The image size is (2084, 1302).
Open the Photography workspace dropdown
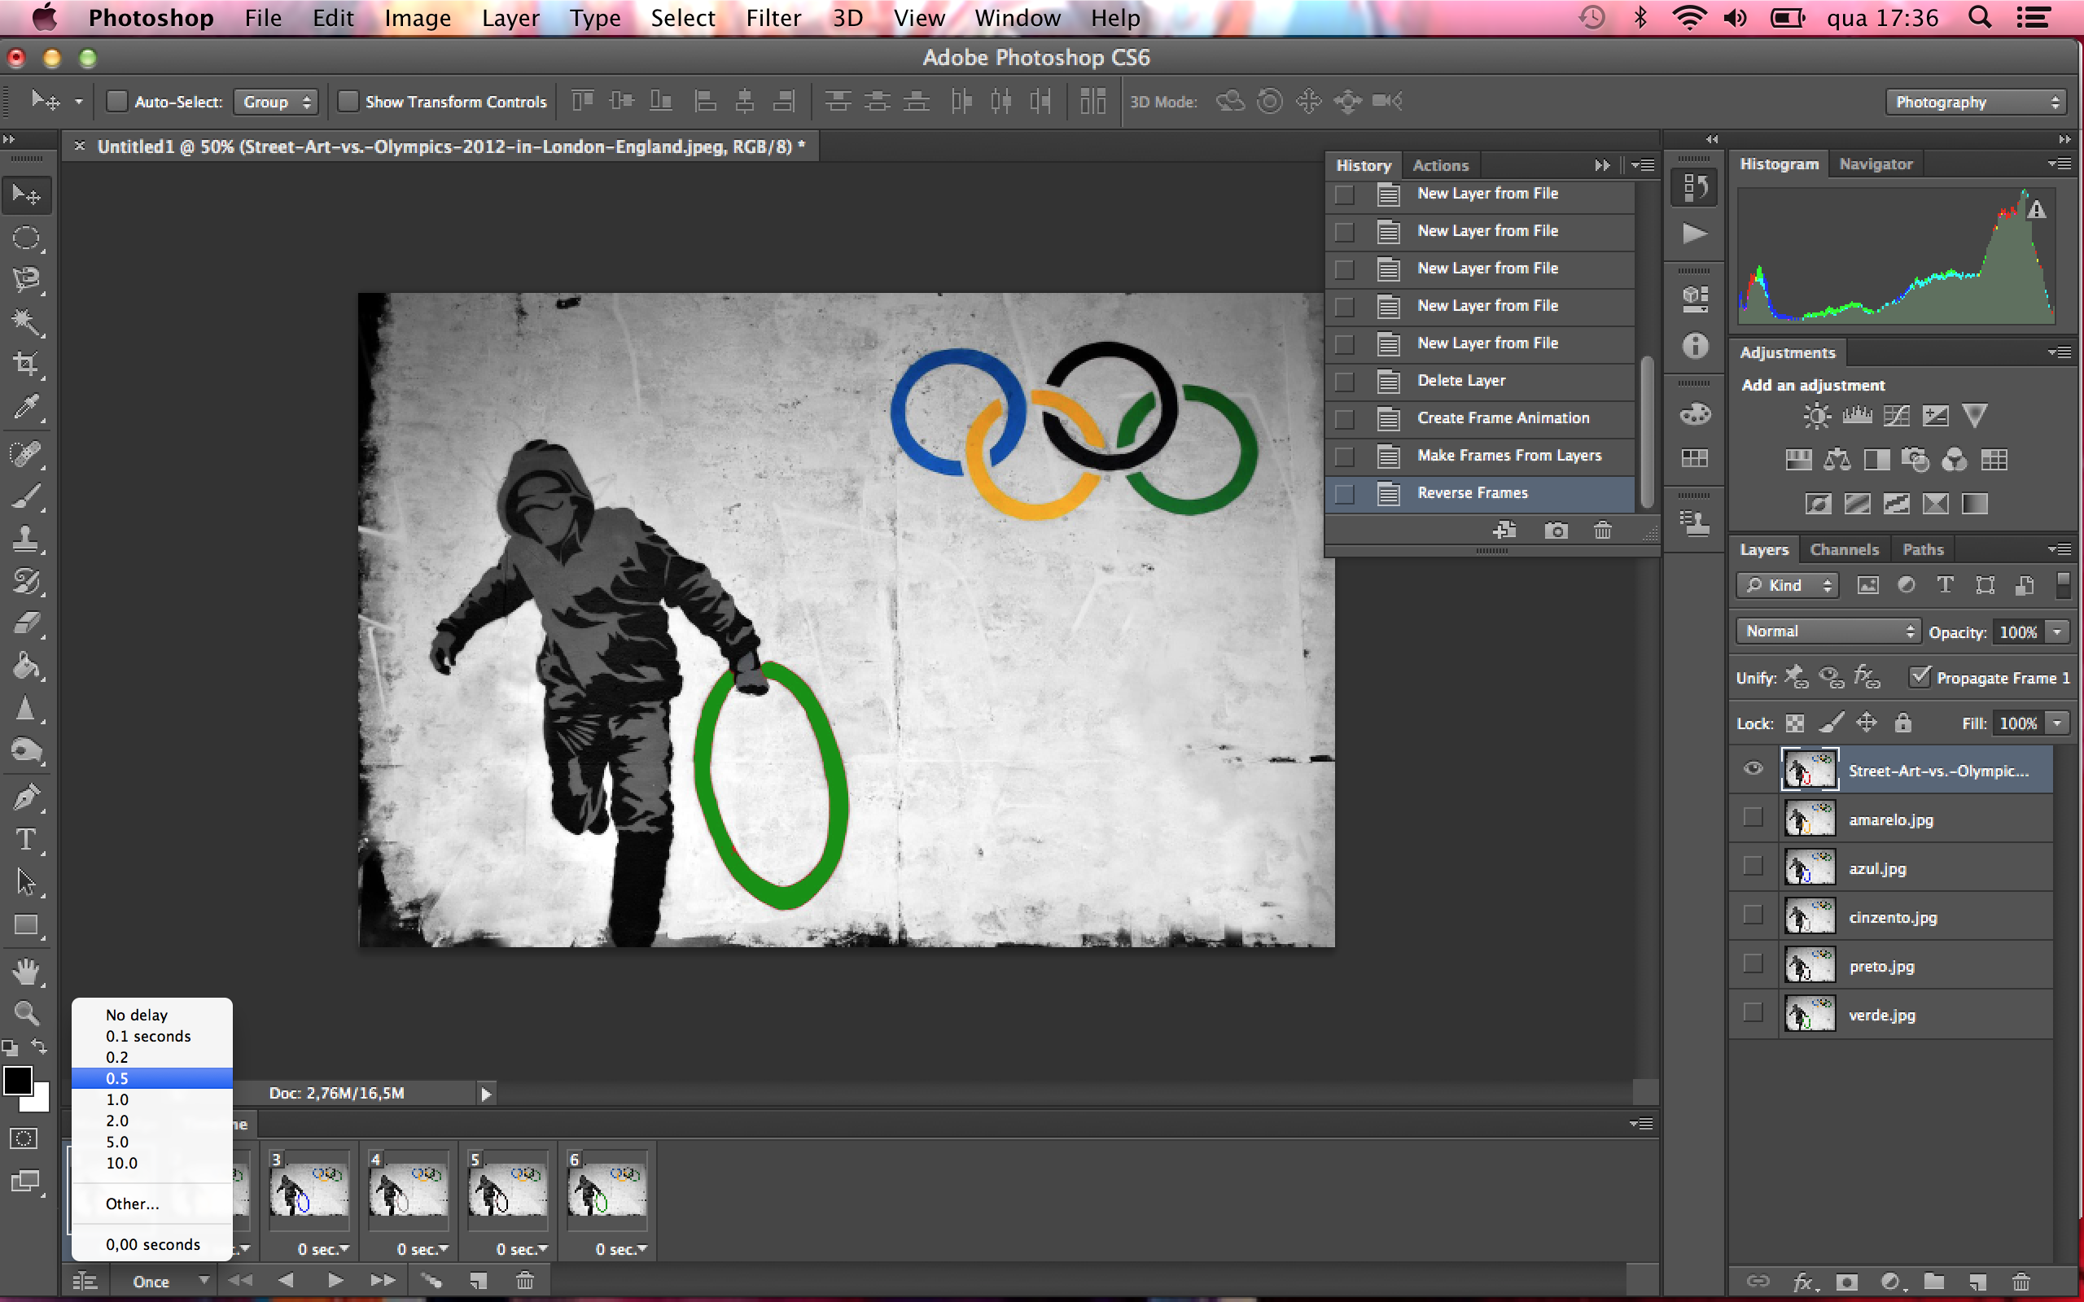coord(1976,102)
